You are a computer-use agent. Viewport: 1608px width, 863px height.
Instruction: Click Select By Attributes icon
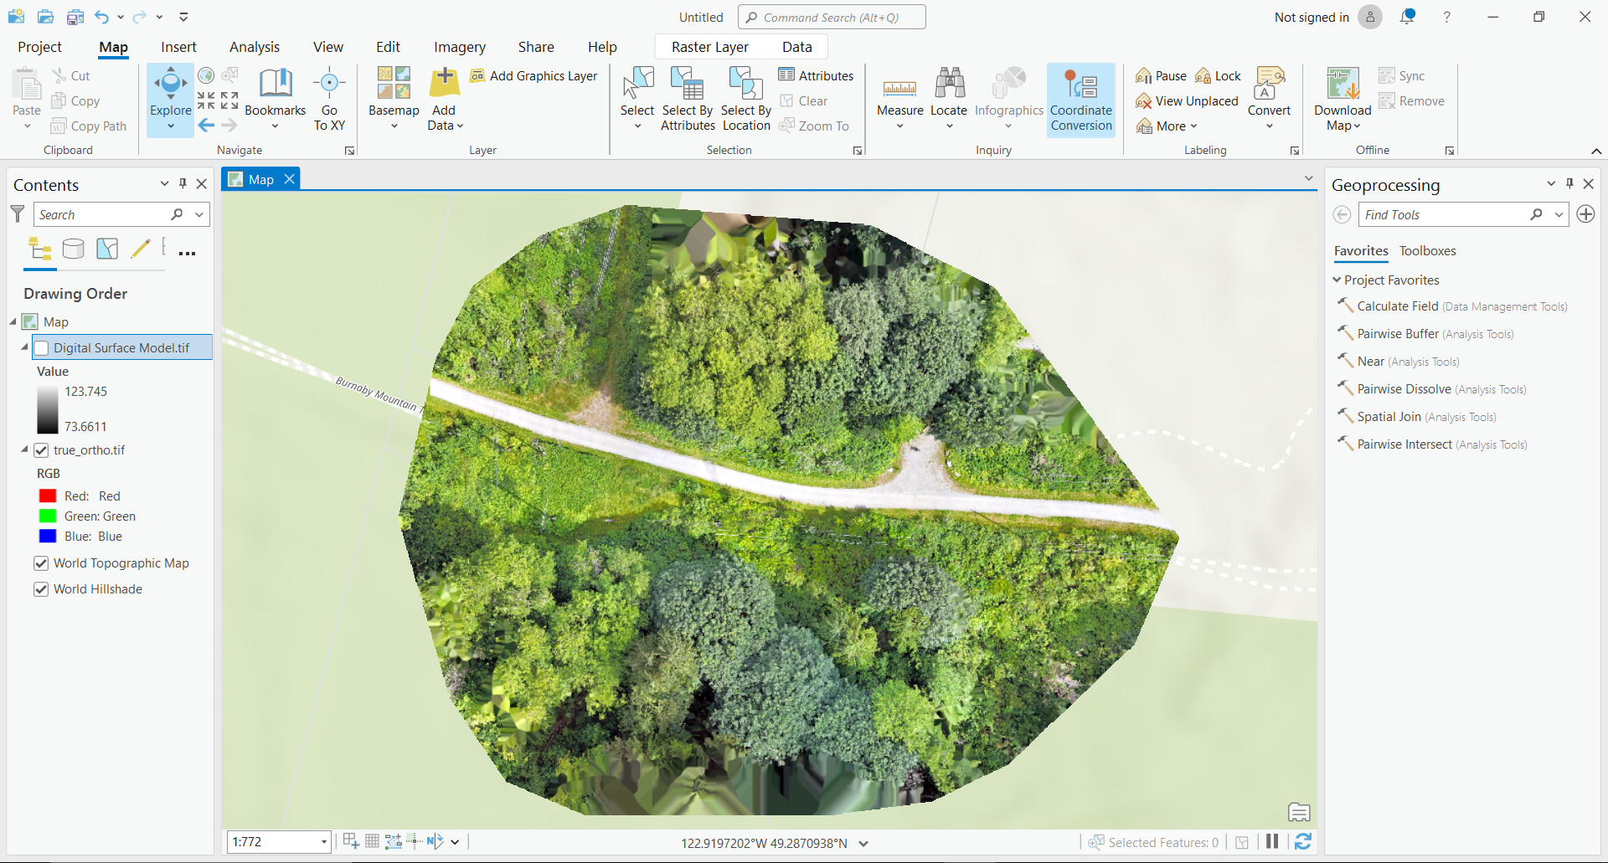(x=687, y=84)
